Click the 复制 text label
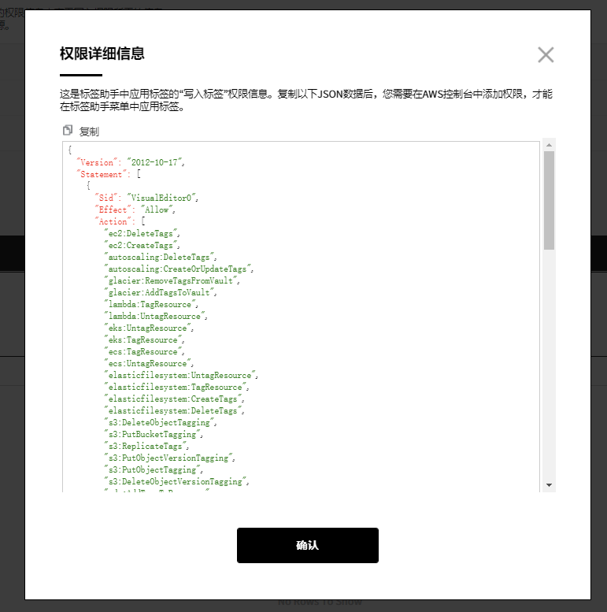The height and width of the screenshot is (612, 607). (x=89, y=132)
